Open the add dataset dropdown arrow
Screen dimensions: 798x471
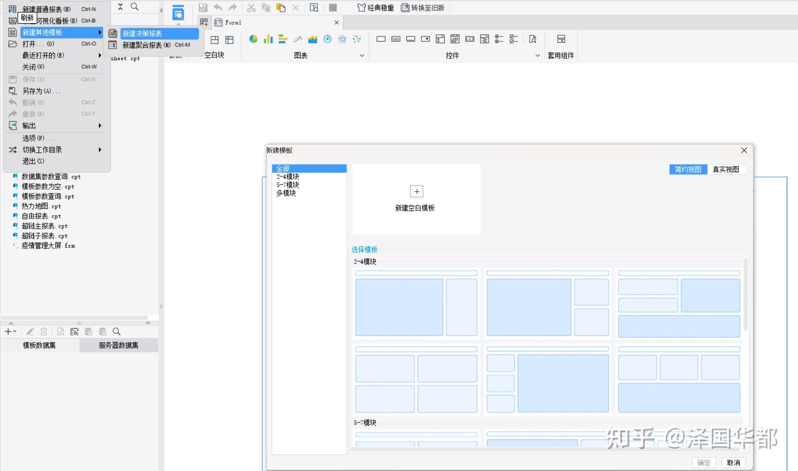point(15,332)
